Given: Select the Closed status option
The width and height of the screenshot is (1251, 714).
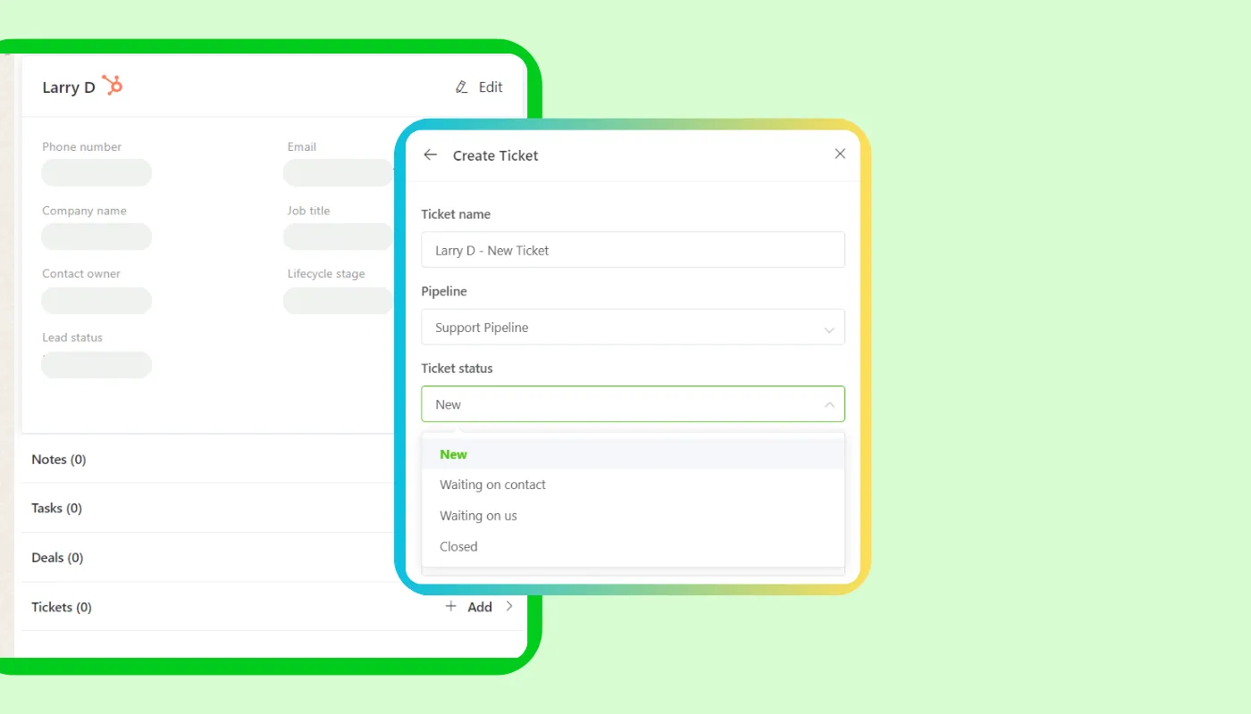Looking at the screenshot, I should (458, 546).
